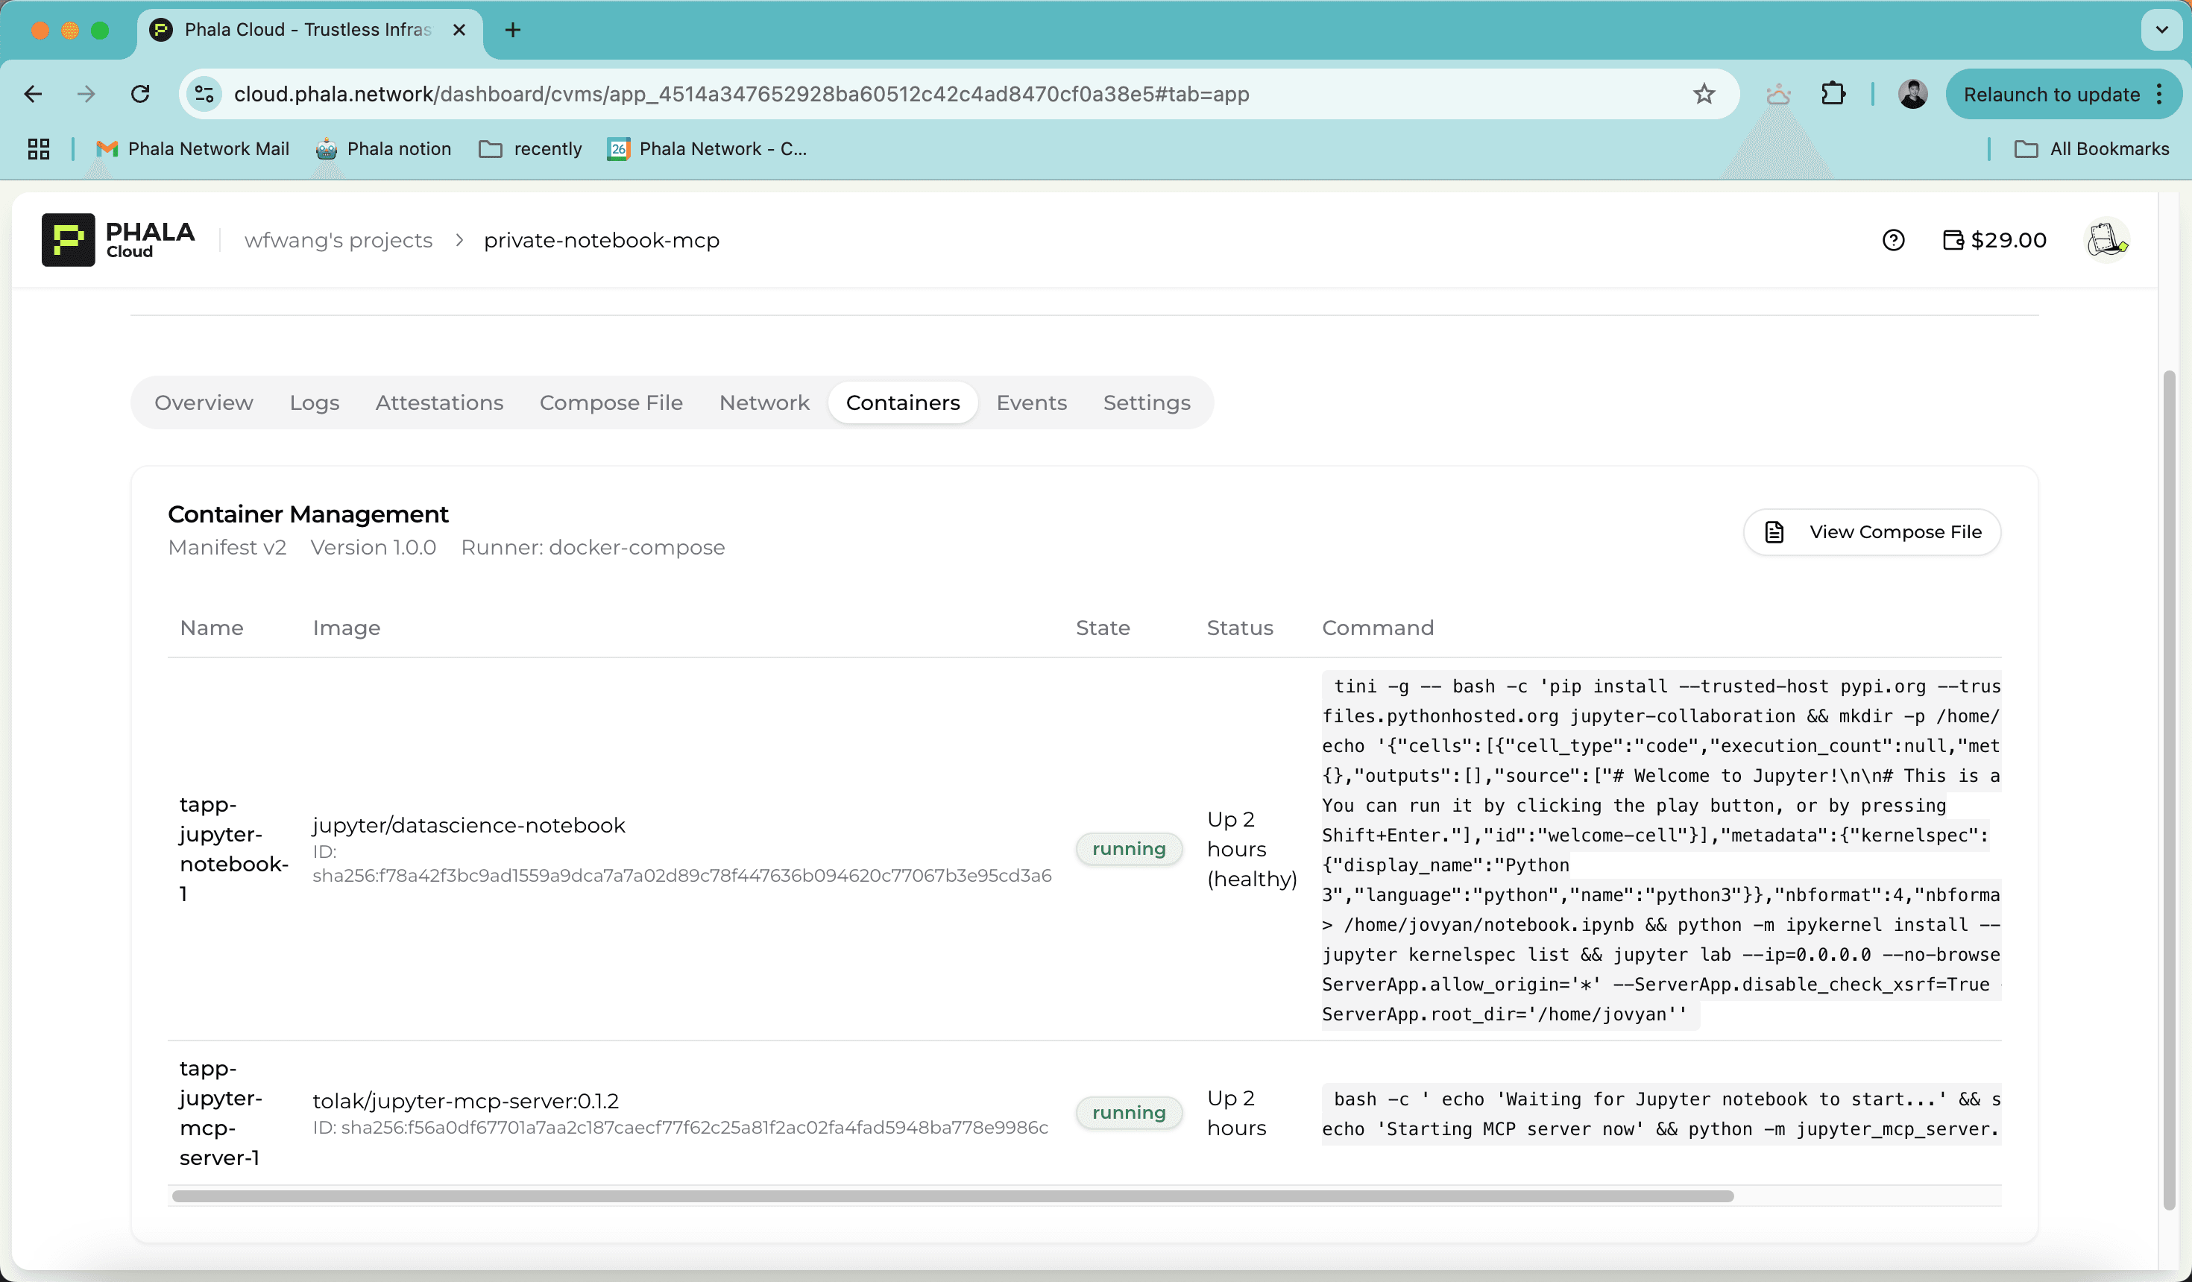Open the Settings tab

(x=1145, y=402)
